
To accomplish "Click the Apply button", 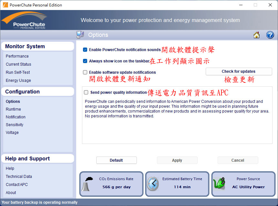I will tap(177, 160).
